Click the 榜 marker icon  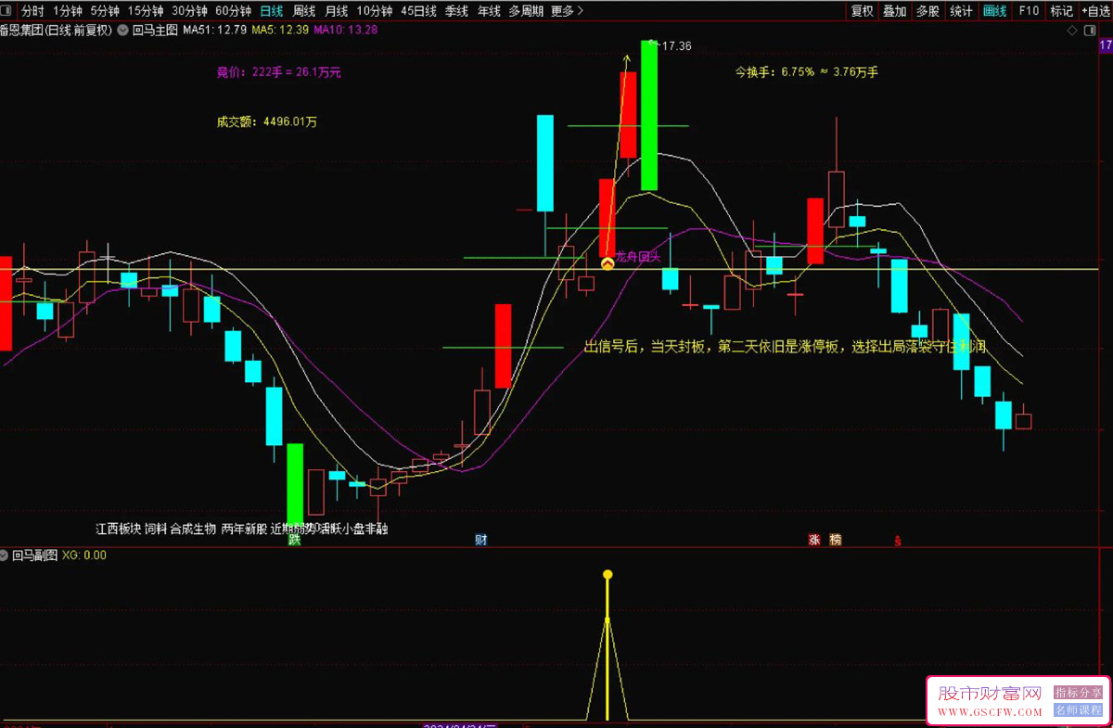[836, 540]
